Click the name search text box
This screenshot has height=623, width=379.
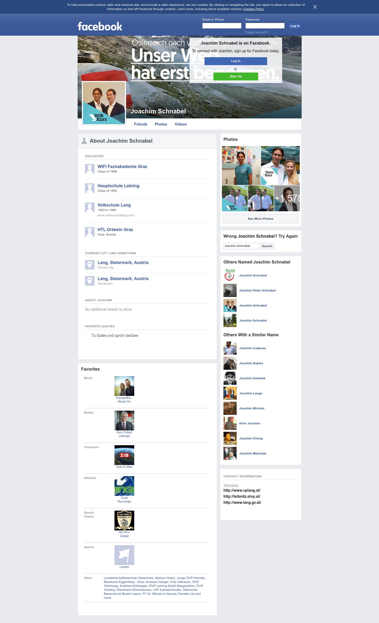242,246
